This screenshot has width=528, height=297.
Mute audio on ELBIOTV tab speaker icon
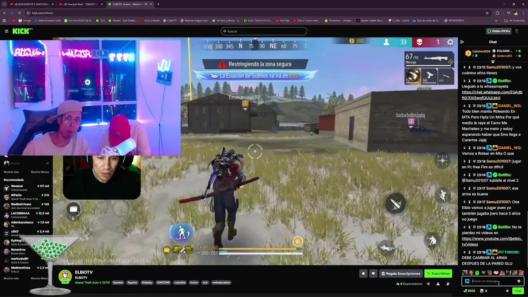(x=146, y=4)
